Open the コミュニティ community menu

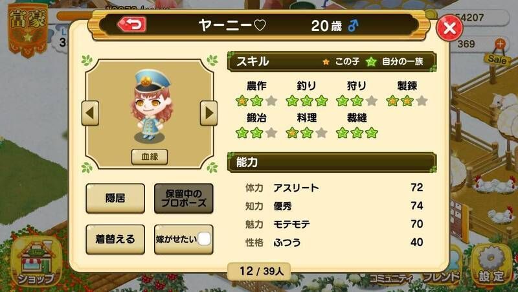(x=390, y=278)
